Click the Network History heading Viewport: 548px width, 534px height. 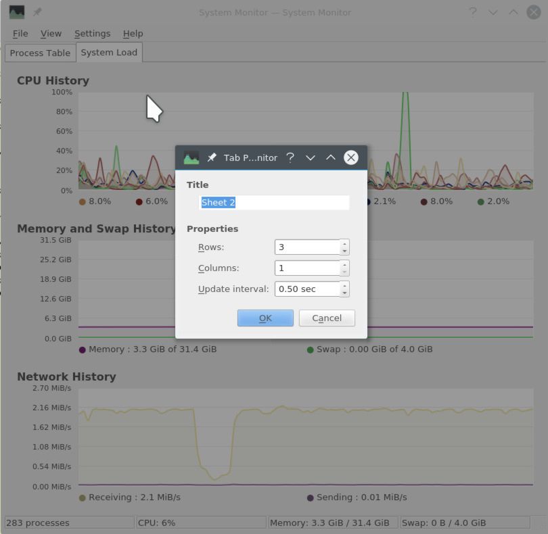tap(66, 377)
